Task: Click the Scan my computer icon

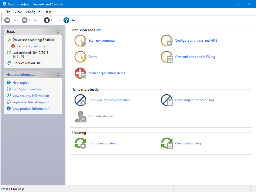Action: coord(80,41)
